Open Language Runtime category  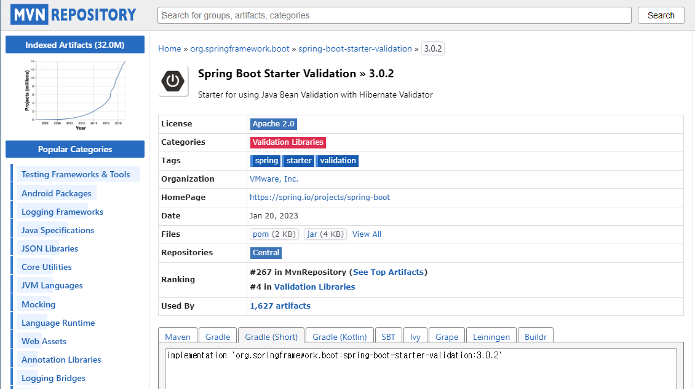58,323
